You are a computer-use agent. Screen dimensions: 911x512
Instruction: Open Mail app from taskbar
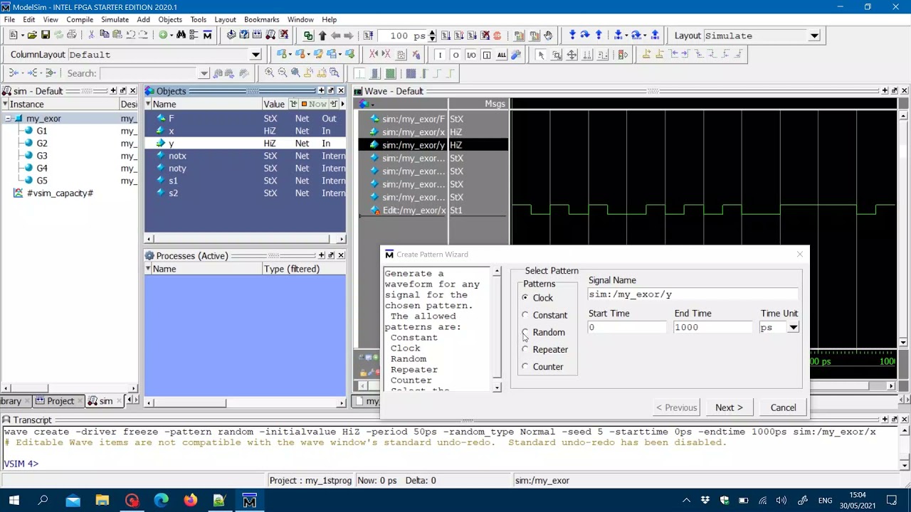click(73, 501)
